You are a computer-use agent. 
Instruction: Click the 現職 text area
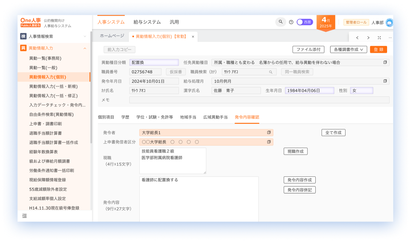coord(173,161)
